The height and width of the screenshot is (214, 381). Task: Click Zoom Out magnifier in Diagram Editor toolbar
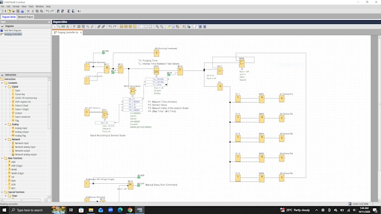click(x=161, y=27)
